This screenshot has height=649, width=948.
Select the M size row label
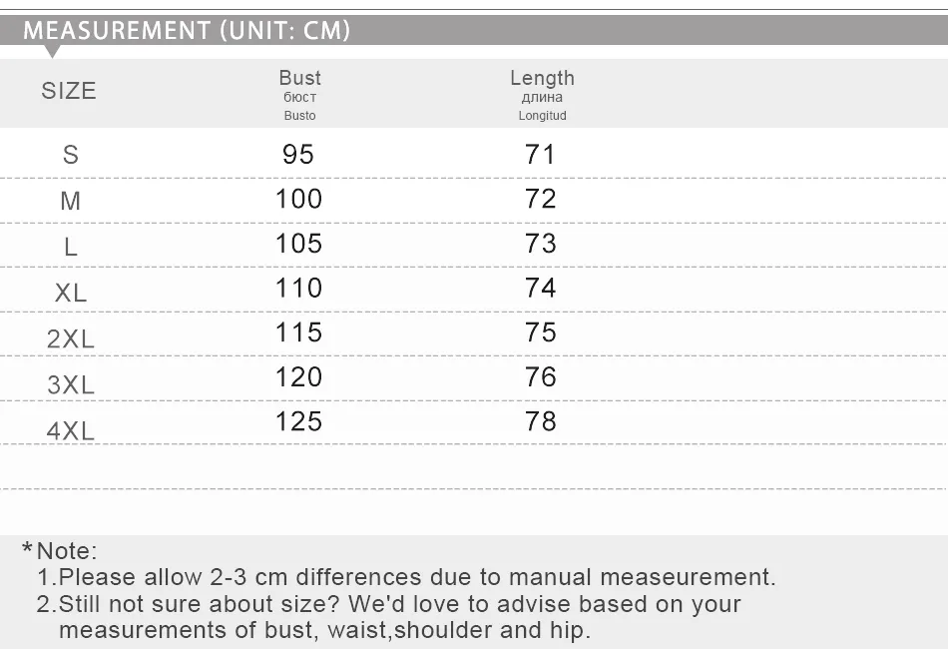pos(71,201)
